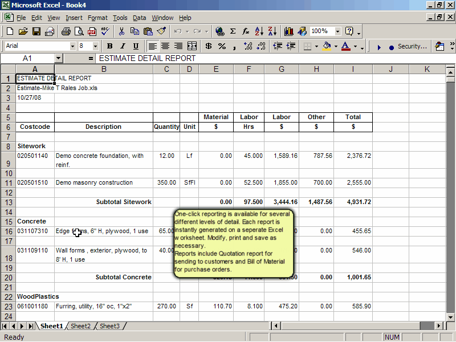
Task: Toggle Italic formatting
Action: click(123, 46)
